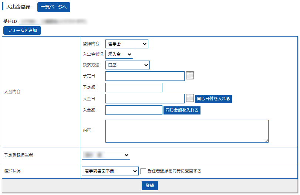Expand the 進捗状況 dropdown showing 着手前書面不備

click(109, 171)
